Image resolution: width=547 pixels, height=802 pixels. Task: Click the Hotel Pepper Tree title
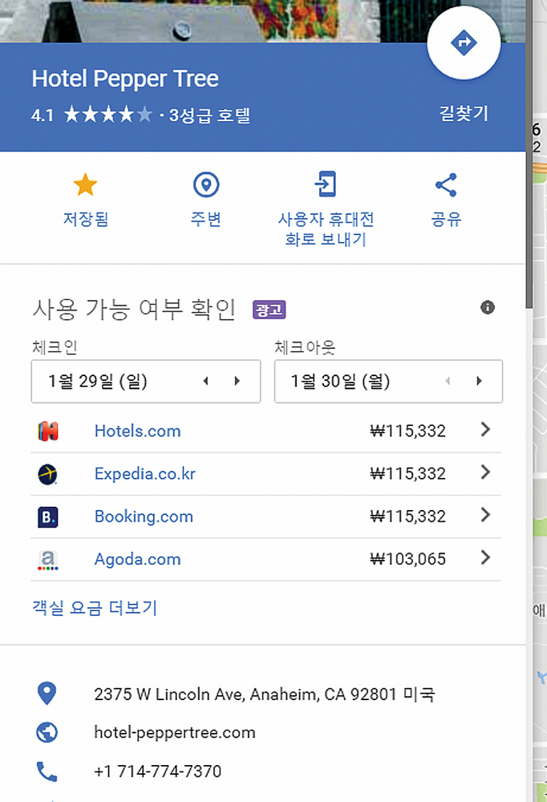pyautogui.click(x=125, y=79)
